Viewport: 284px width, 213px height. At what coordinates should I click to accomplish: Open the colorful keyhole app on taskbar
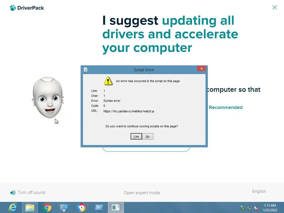(x=81, y=207)
